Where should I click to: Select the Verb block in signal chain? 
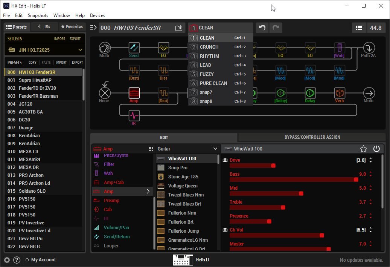[340, 93]
